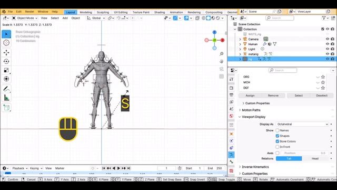The image size is (337, 190).
Task: Open the Keying dropdown
Action: pyautogui.click(x=36, y=168)
